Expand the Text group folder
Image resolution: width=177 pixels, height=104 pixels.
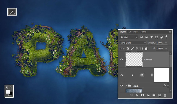click(126, 85)
